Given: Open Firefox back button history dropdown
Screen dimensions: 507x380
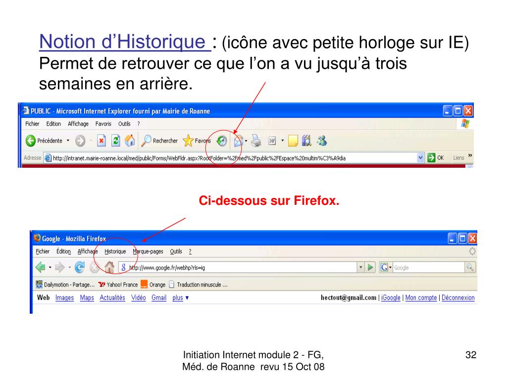Looking at the screenshot, I should click(x=50, y=268).
